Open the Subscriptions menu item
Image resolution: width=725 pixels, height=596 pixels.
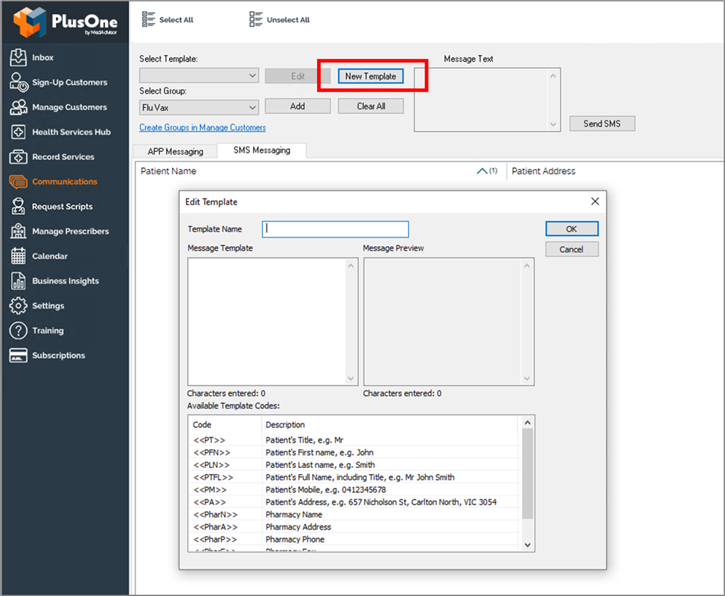tap(59, 356)
